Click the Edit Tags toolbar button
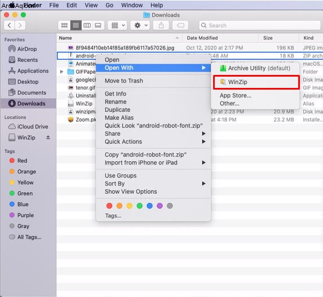This screenshot has height=297, width=323. pyautogui.click(x=180, y=25)
